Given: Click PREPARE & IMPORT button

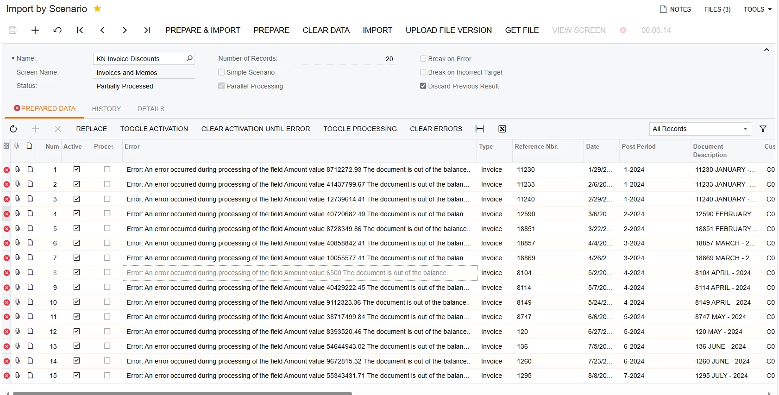Looking at the screenshot, I should [x=203, y=30].
